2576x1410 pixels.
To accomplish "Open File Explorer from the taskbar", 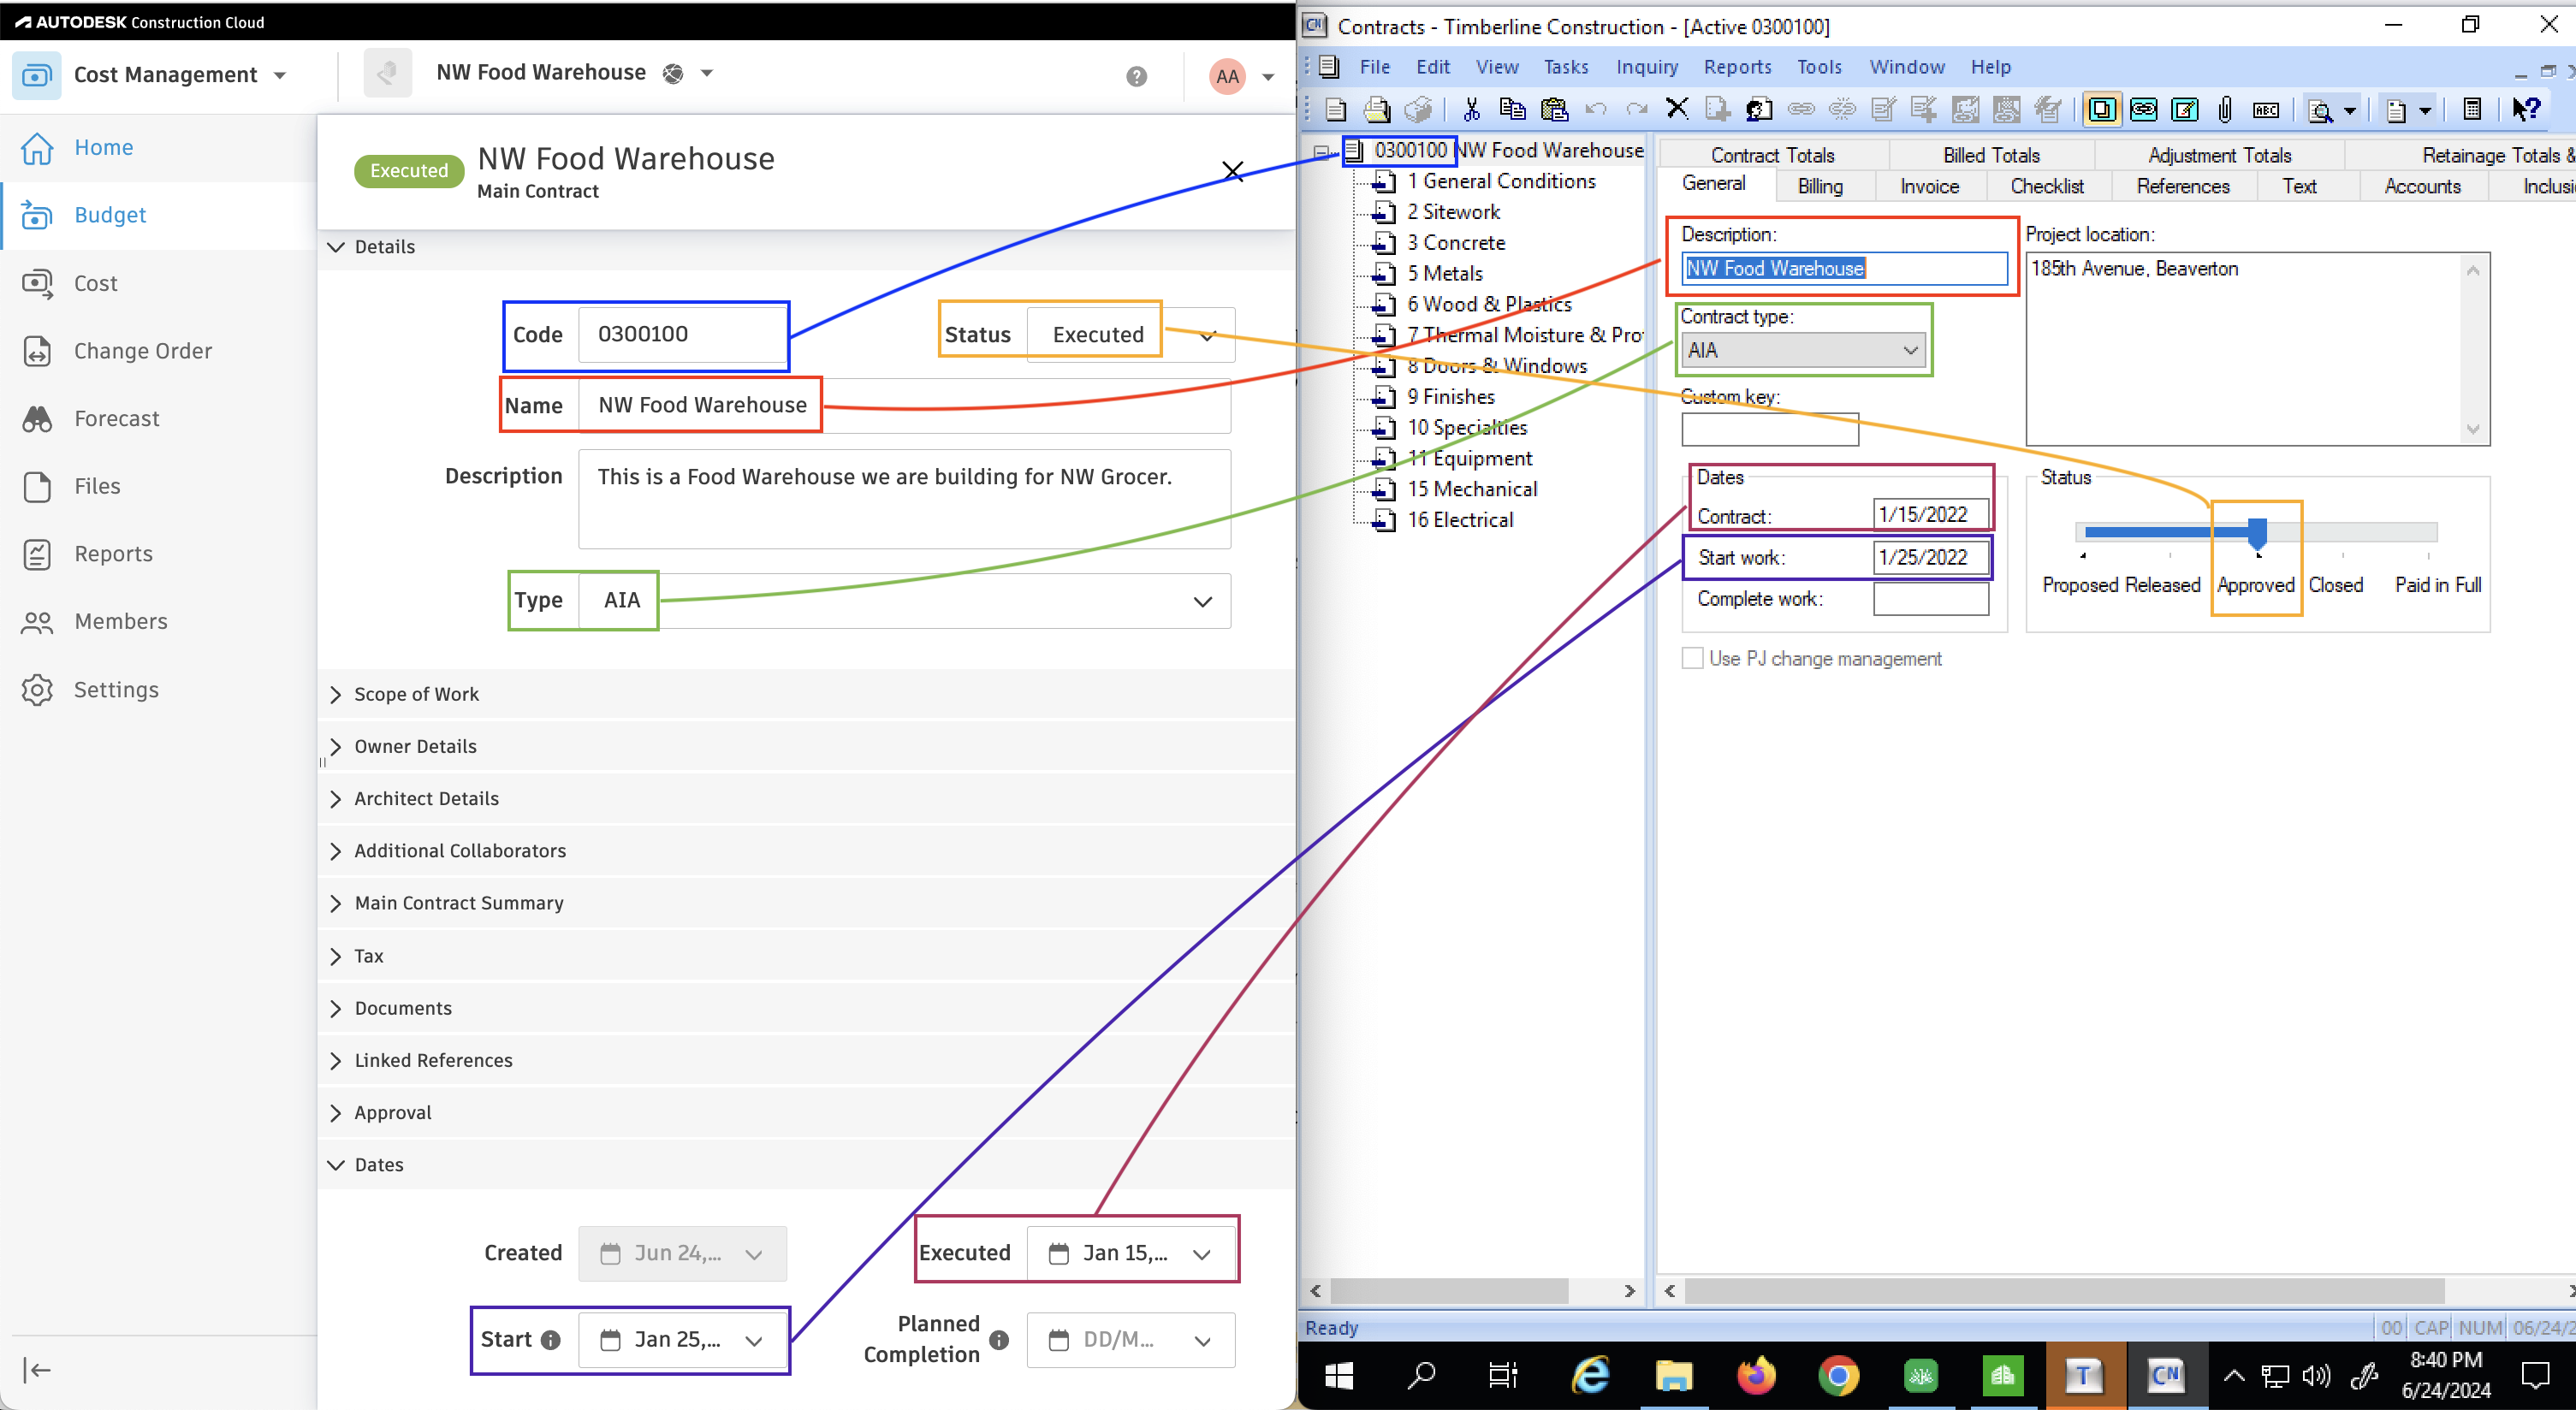I will coord(1673,1376).
